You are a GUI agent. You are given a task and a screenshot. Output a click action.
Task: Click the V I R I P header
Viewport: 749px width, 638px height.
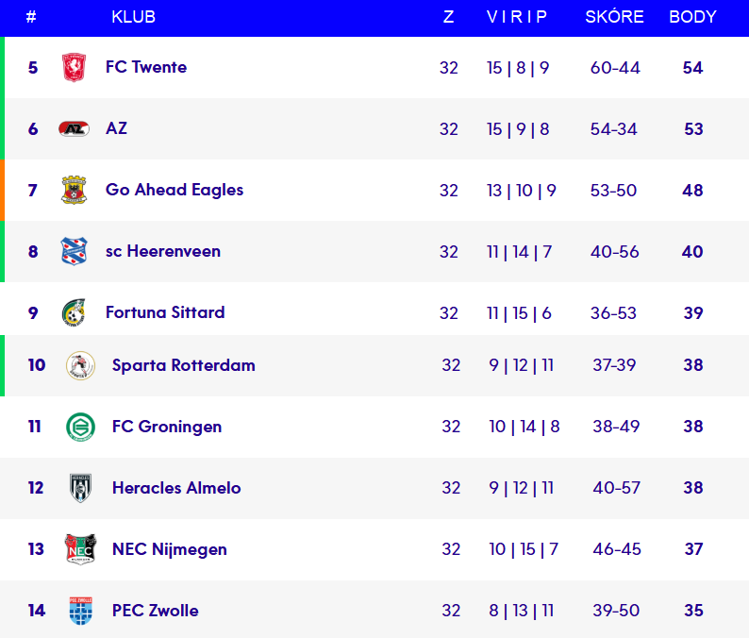pyautogui.click(x=517, y=17)
